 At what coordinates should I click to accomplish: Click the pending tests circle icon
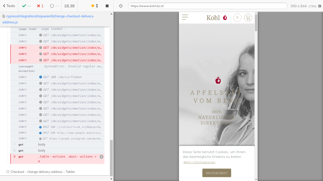pos(52,6)
